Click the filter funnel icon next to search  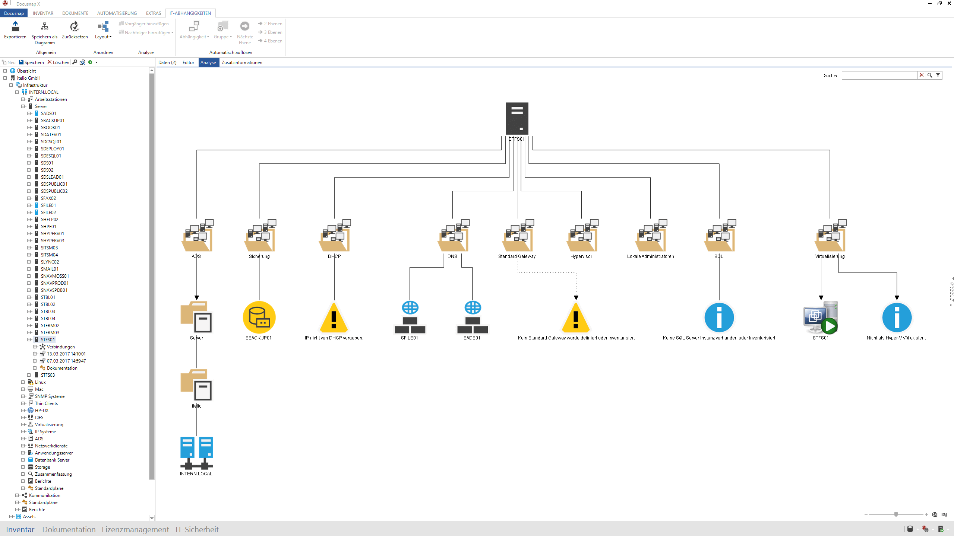[938, 75]
